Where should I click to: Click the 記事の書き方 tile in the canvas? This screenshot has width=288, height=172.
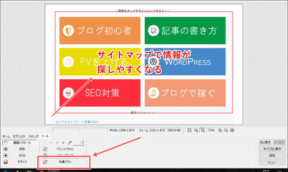click(x=185, y=31)
